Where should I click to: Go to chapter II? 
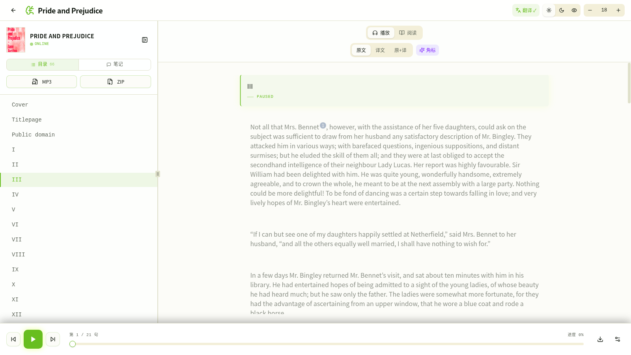79,164
